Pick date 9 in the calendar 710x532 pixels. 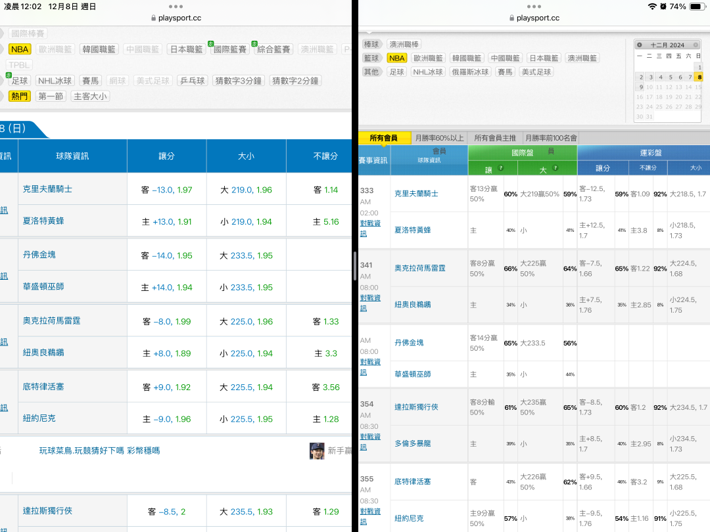tap(641, 87)
